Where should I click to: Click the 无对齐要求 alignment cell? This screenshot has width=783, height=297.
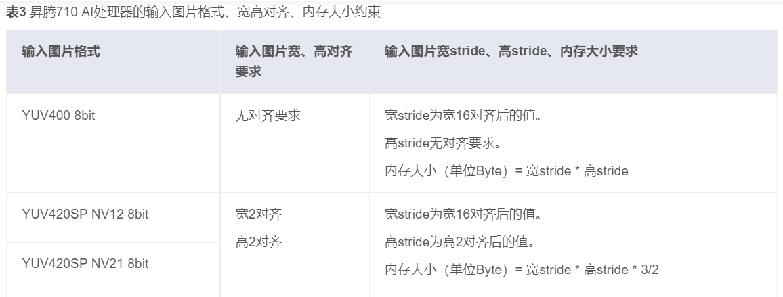pyautogui.click(x=268, y=115)
